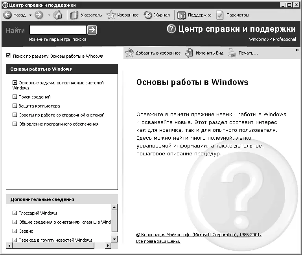Click the Найти search input field
This screenshot has height=255, width=302.
[57, 30]
